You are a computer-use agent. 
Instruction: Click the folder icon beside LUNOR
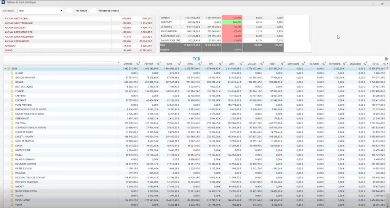click(x=12, y=146)
